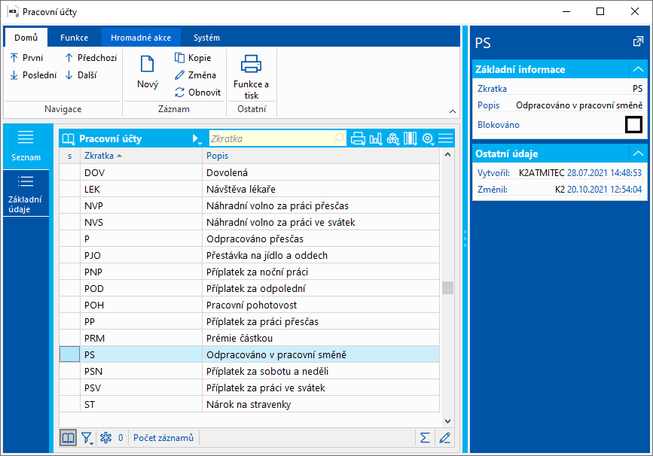Move to next record (Další)
The width and height of the screenshot is (653, 456).
tap(81, 75)
